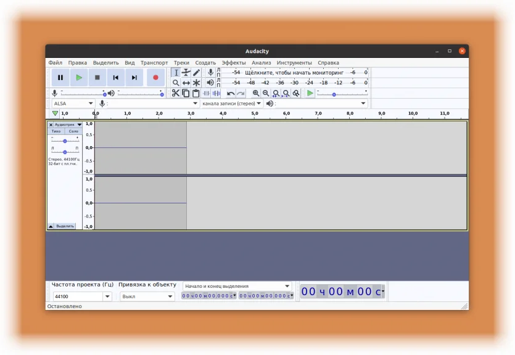Image resolution: width=515 pixels, height=355 pixels.
Task: Select the Envelope tool
Action: pos(186,73)
